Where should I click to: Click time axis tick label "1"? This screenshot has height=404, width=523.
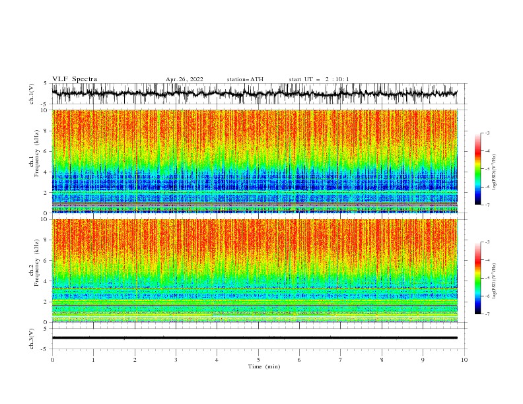click(x=93, y=360)
